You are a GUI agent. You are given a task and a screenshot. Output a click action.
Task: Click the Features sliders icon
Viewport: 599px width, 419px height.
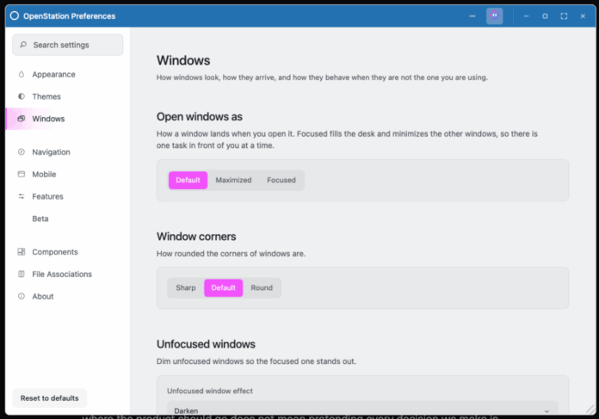[x=22, y=196]
